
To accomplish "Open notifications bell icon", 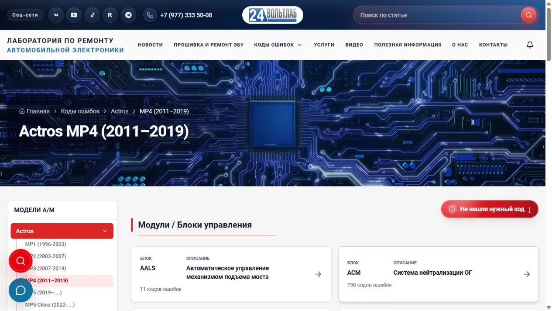I will (530, 45).
